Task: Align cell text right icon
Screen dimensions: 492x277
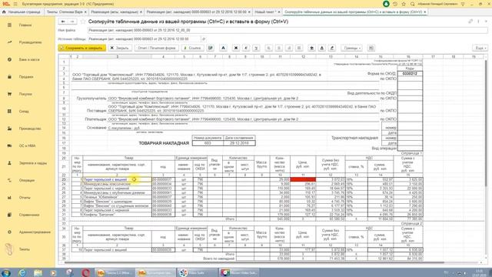Action: (x=289, y=48)
